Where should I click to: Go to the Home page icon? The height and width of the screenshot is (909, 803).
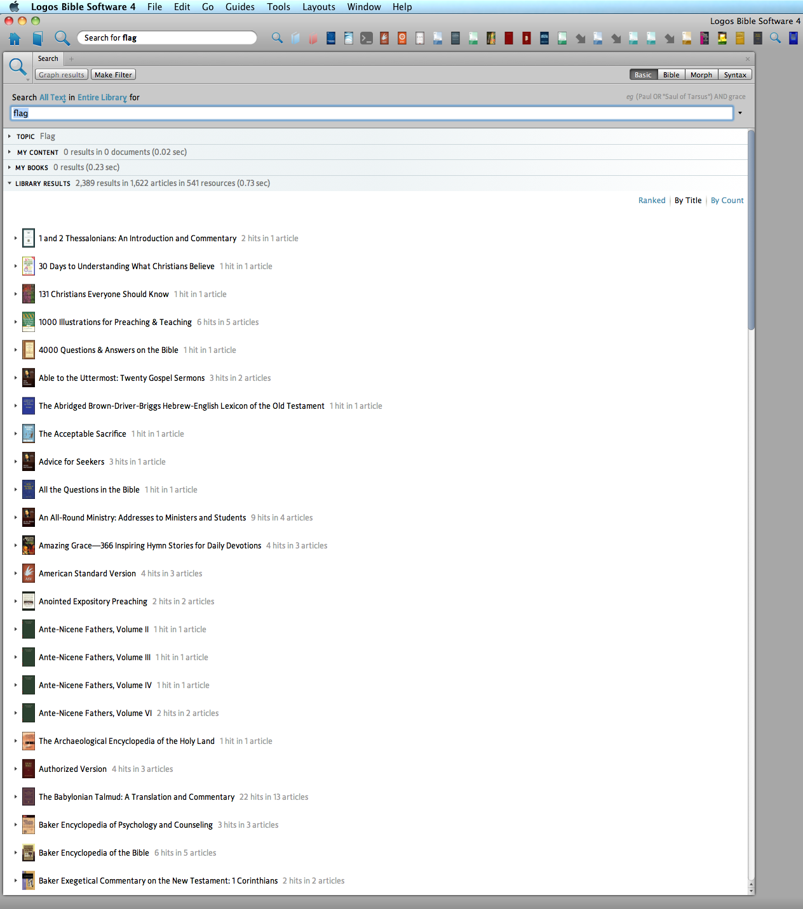pos(15,39)
